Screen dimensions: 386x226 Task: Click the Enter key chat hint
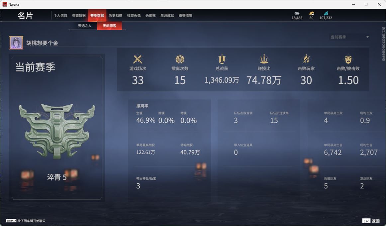26,221
